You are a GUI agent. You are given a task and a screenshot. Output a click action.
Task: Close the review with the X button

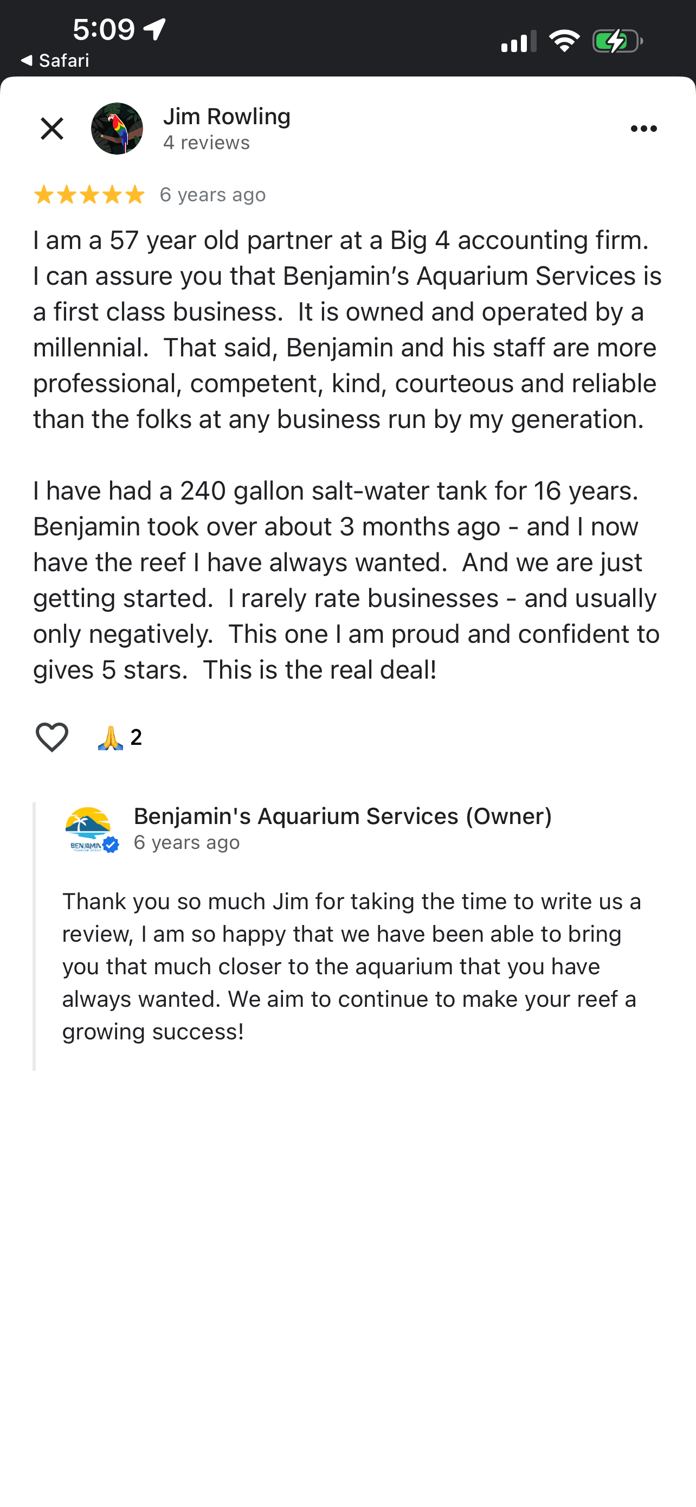[52, 129]
